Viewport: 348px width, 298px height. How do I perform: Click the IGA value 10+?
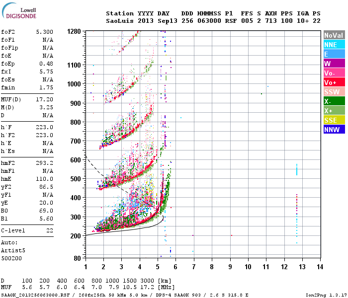tap(303, 21)
